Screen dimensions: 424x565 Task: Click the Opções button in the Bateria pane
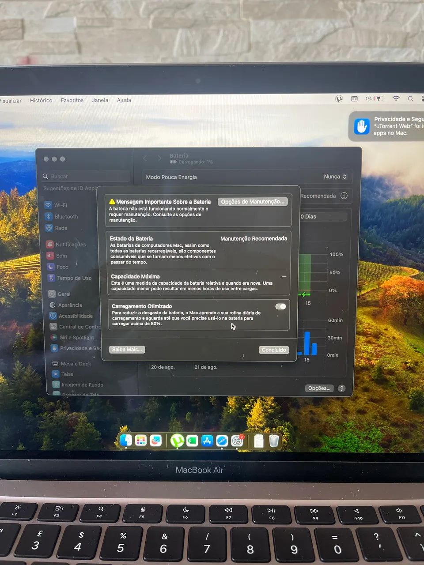(x=319, y=388)
